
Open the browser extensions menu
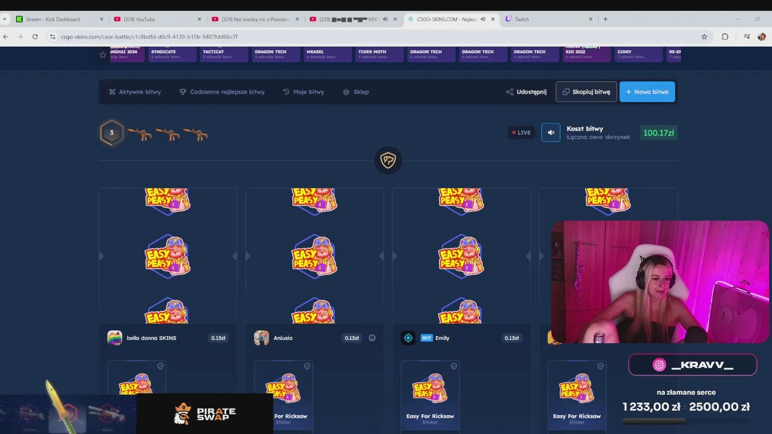click(x=725, y=37)
